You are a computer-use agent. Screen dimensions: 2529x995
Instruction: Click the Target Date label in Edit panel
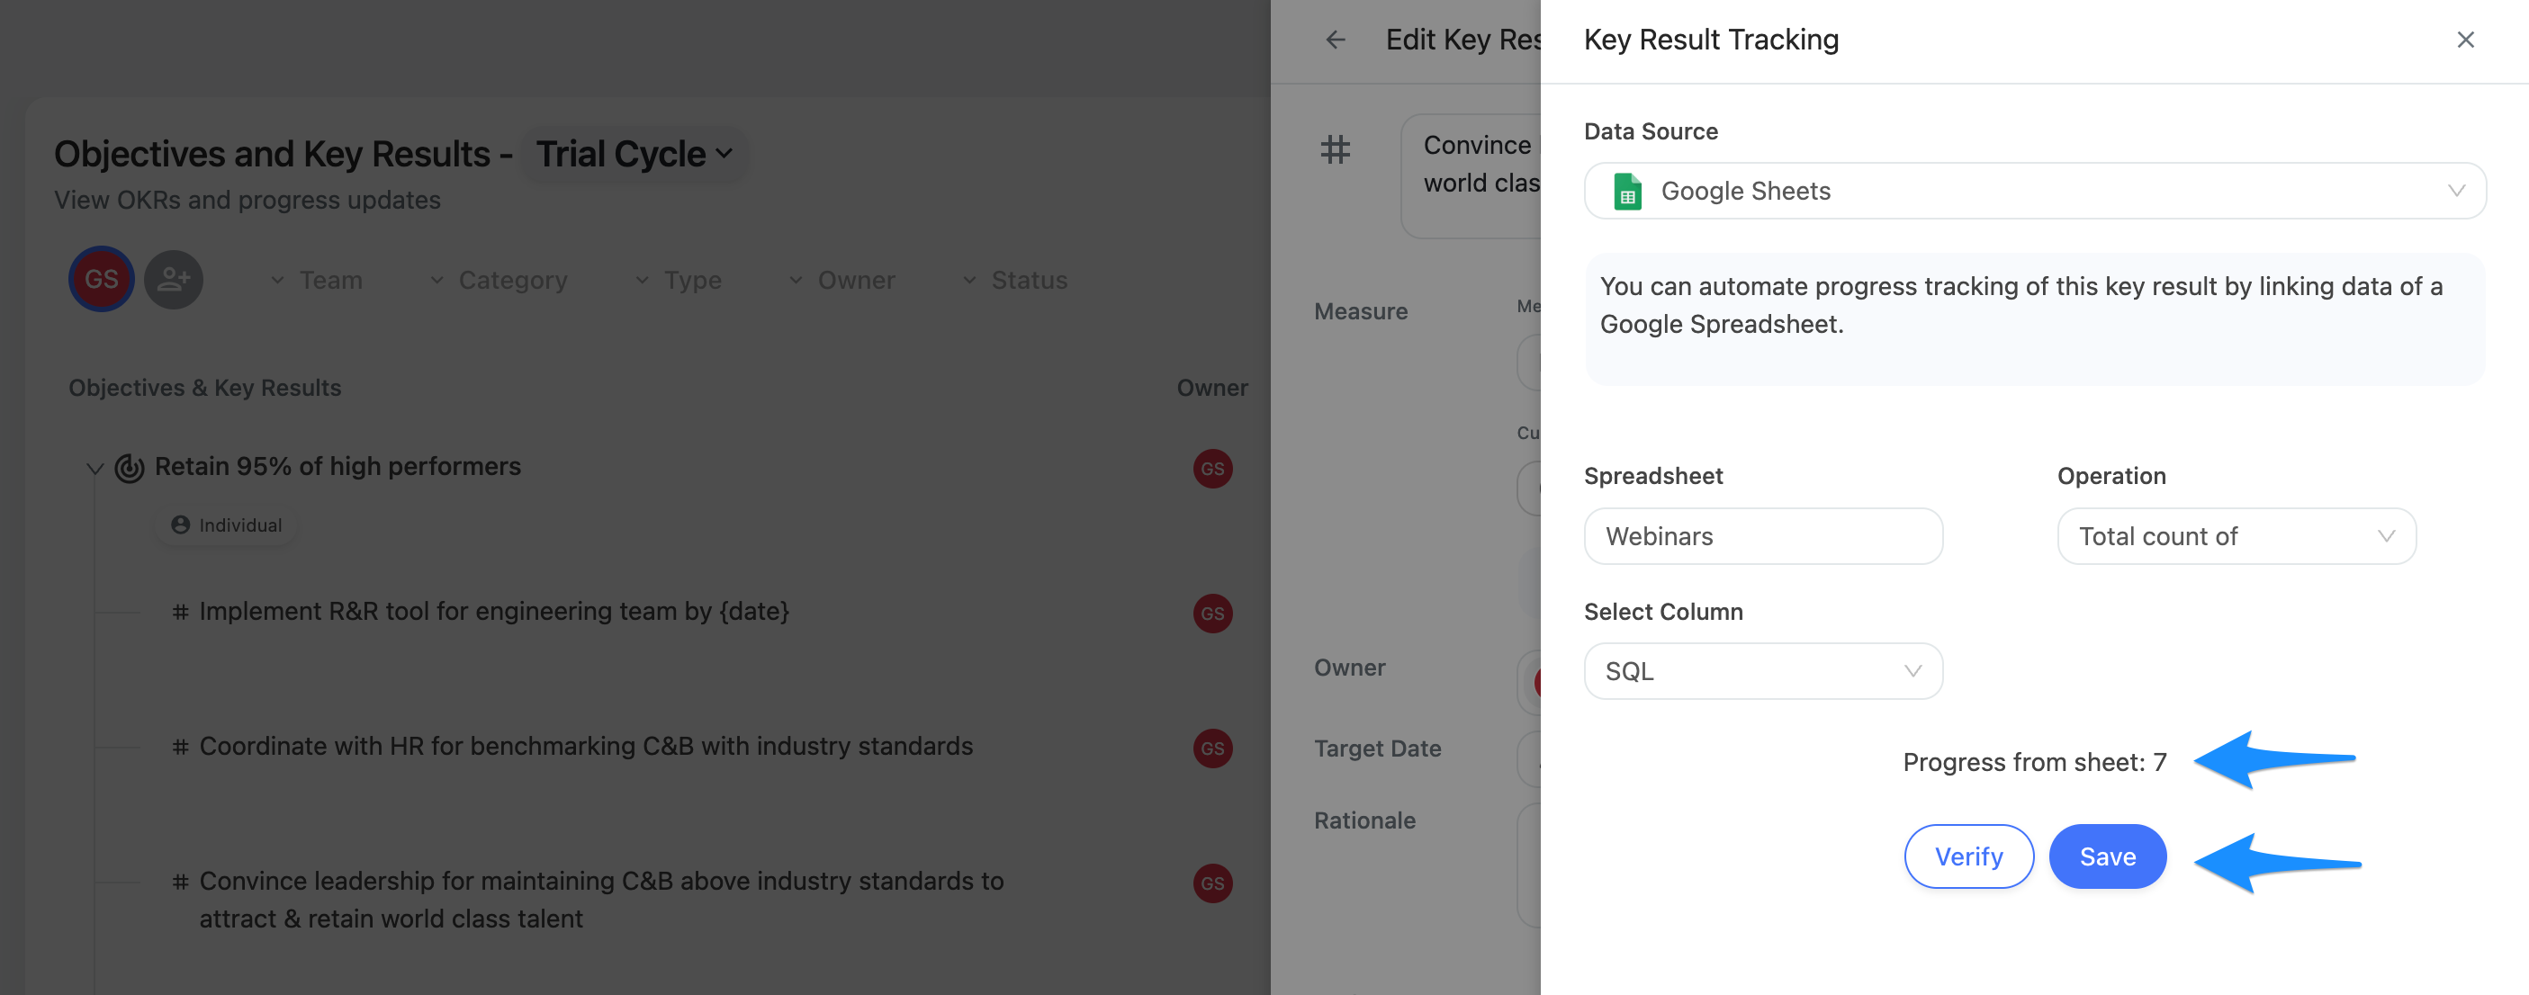point(1377,748)
